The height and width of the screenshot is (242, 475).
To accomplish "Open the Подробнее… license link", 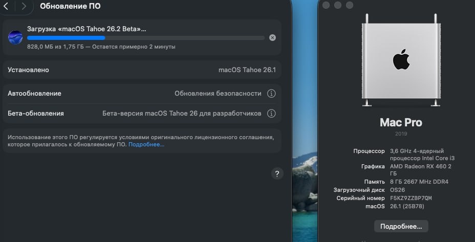I will click(146, 144).
